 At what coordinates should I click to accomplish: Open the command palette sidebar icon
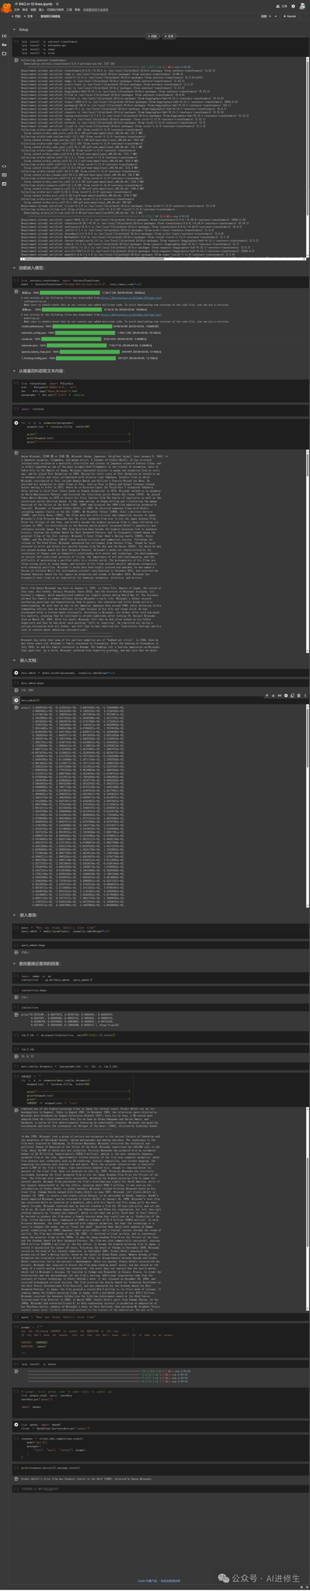point(4,175)
